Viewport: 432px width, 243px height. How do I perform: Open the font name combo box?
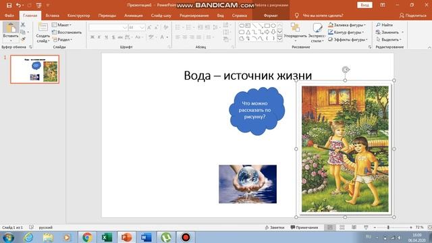108,27
